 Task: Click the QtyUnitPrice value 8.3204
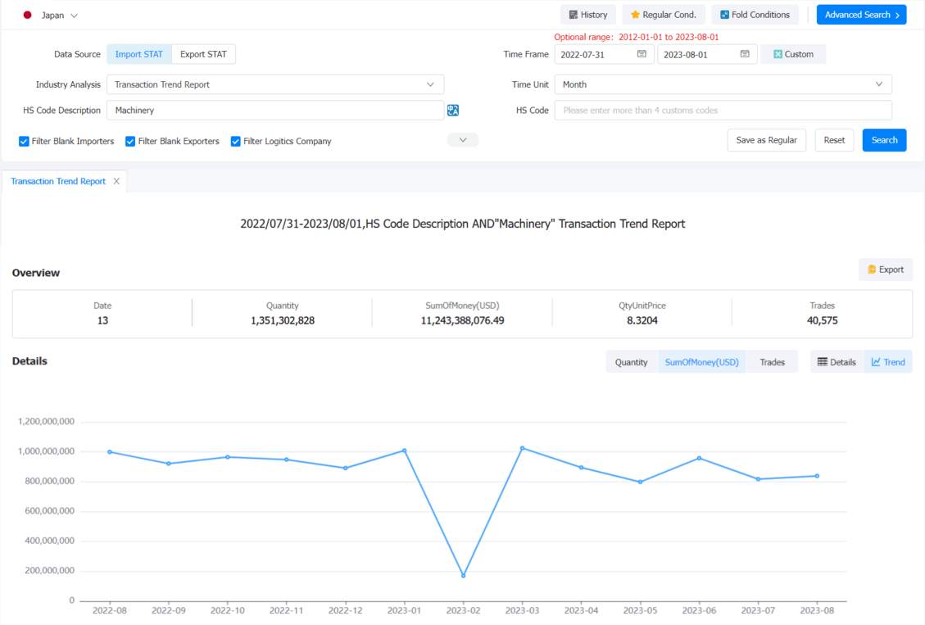coord(642,321)
